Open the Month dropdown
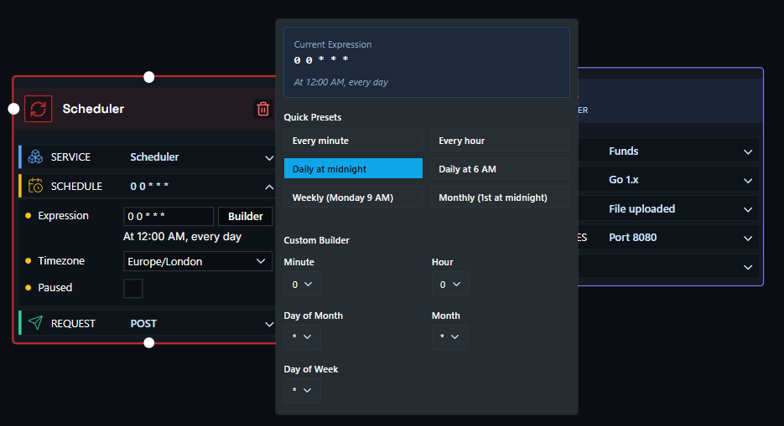The width and height of the screenshot is (784, 426). click(x=450, y=336)
